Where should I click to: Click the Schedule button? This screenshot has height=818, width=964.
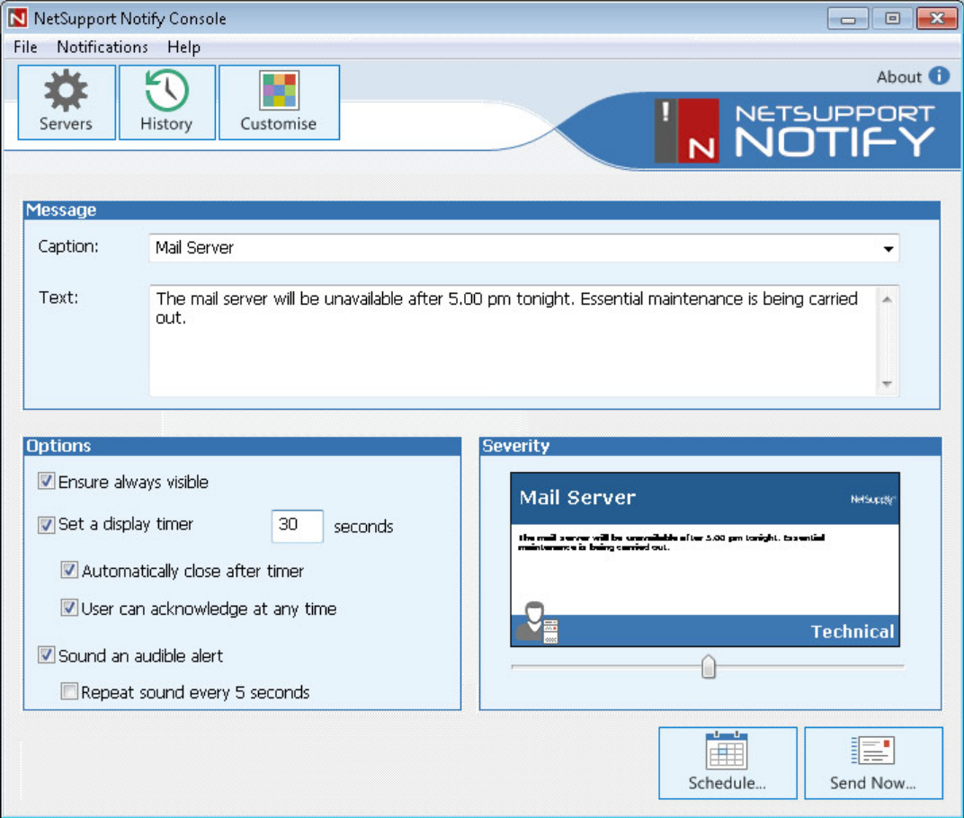click(727, 764)
